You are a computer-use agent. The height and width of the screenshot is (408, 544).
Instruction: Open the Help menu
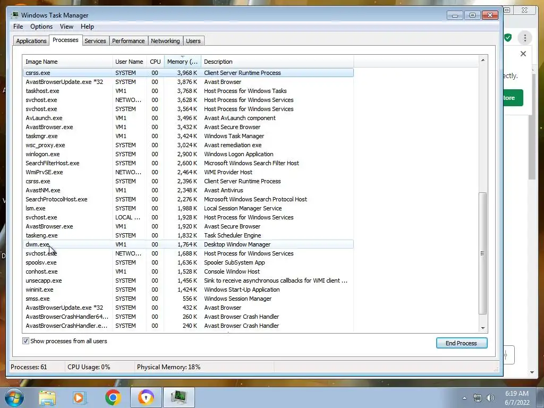[87, 27]
